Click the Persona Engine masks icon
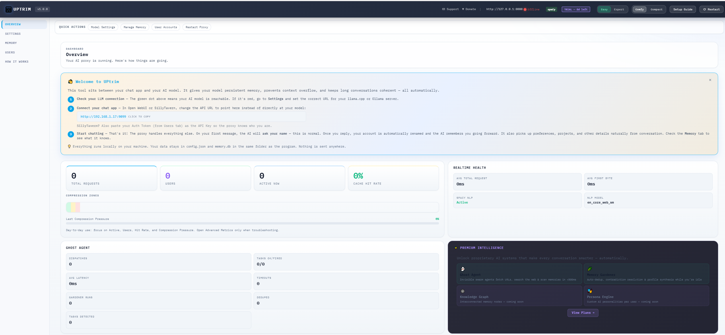The image size is (725, 335). [590, 291]
